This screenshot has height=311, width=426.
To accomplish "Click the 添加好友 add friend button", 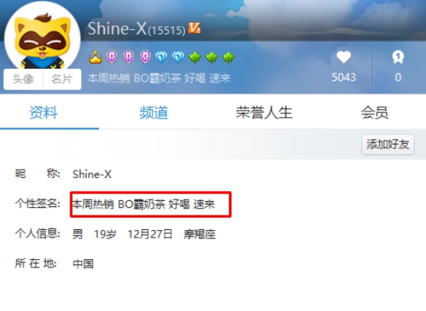I will (x=388, y=144).
